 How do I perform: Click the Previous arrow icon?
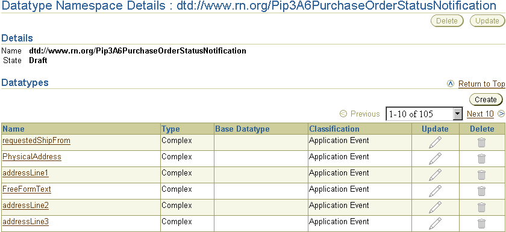(343, 114)
